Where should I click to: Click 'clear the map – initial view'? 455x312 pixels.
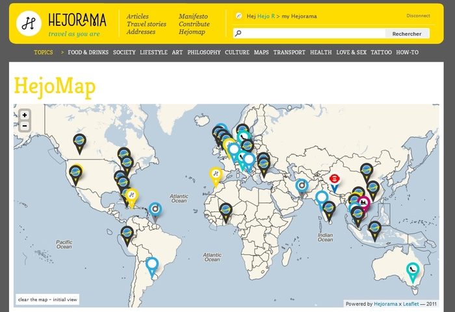[x=47, y=300]
